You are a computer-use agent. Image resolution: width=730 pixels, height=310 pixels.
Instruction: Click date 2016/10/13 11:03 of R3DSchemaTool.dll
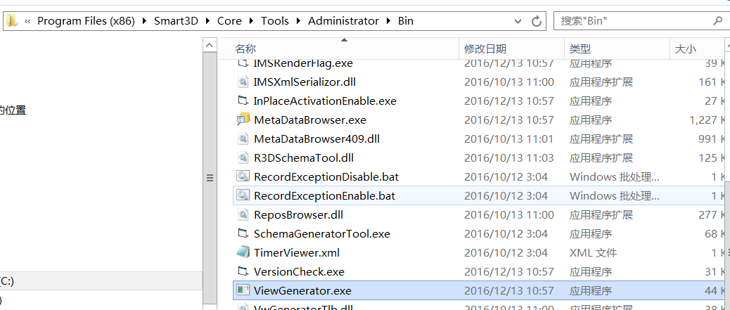509,157
